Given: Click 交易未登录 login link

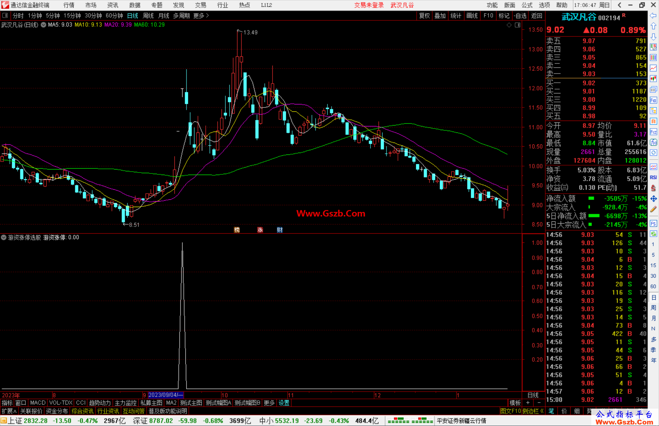Looking at the screenshot, I should pos(369,5).
